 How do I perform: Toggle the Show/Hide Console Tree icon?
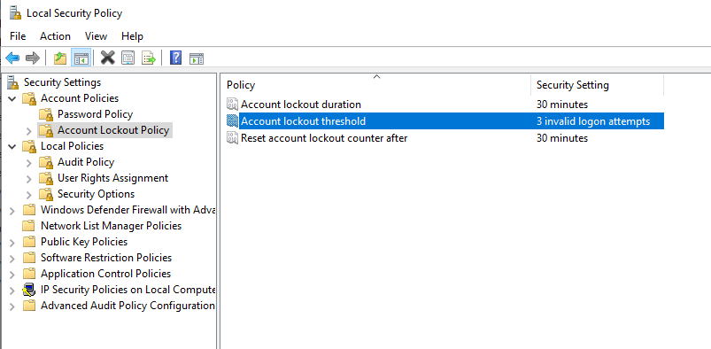81,58
